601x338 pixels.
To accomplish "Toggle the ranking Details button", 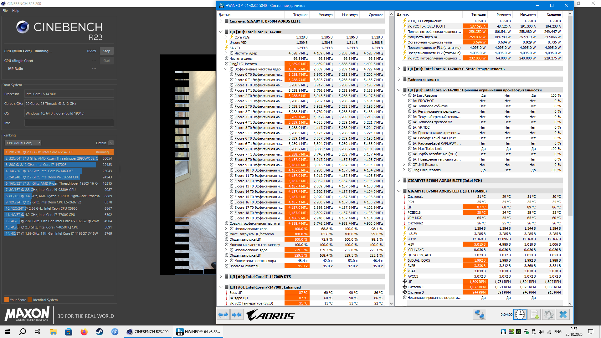I will [111, 143].
